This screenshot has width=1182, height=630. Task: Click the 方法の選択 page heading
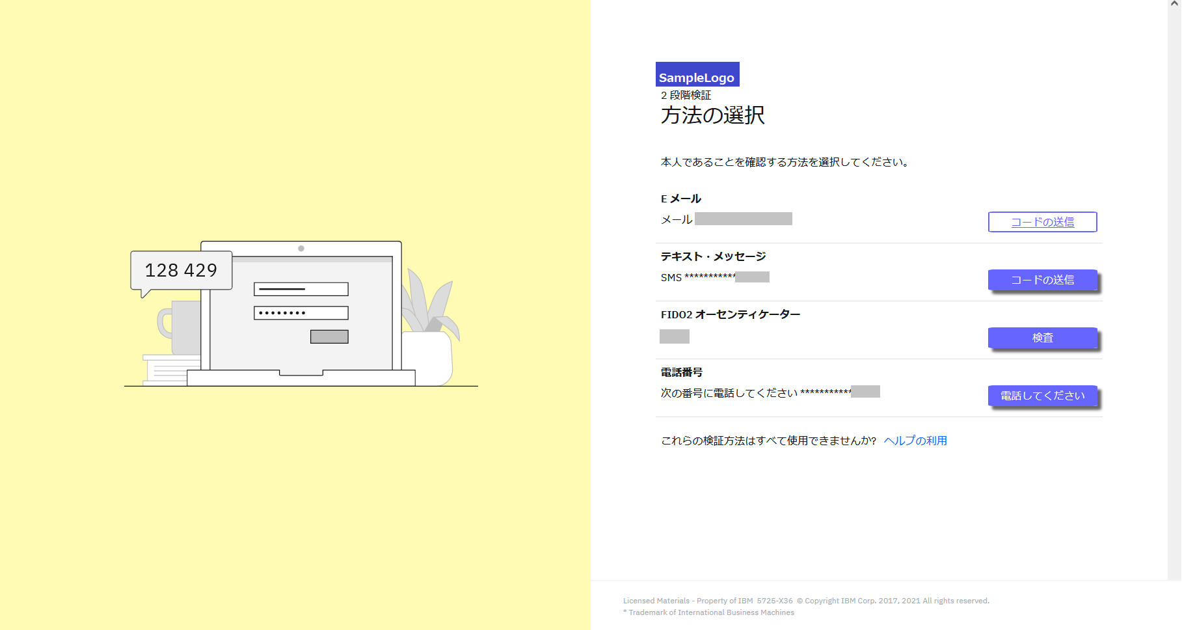tap(712, 115)
